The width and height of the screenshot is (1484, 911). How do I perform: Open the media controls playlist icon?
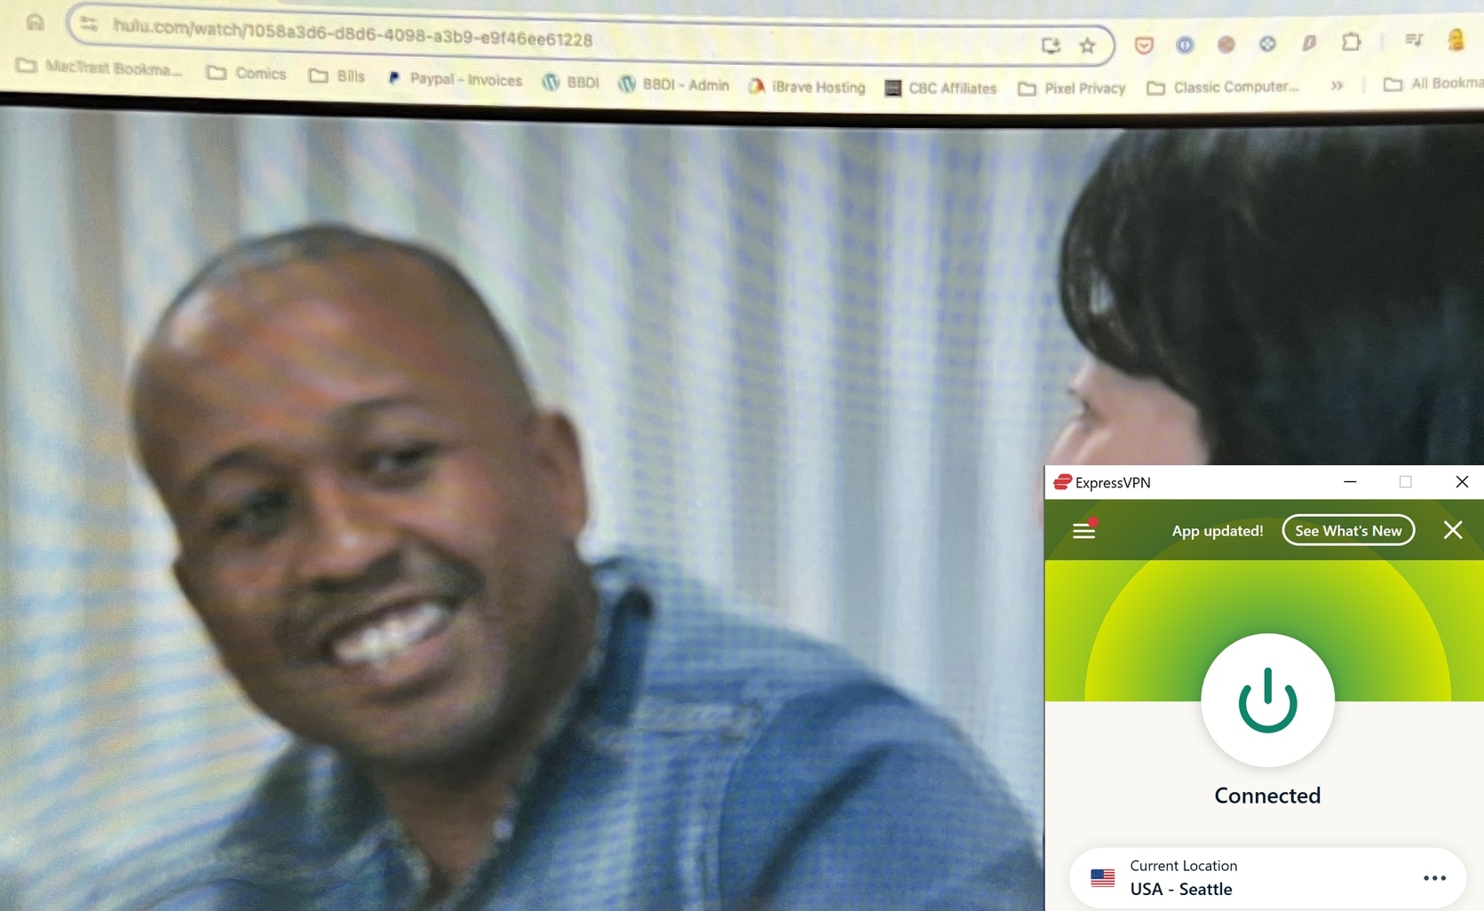pyautogui.click(x=1414, y=39)
